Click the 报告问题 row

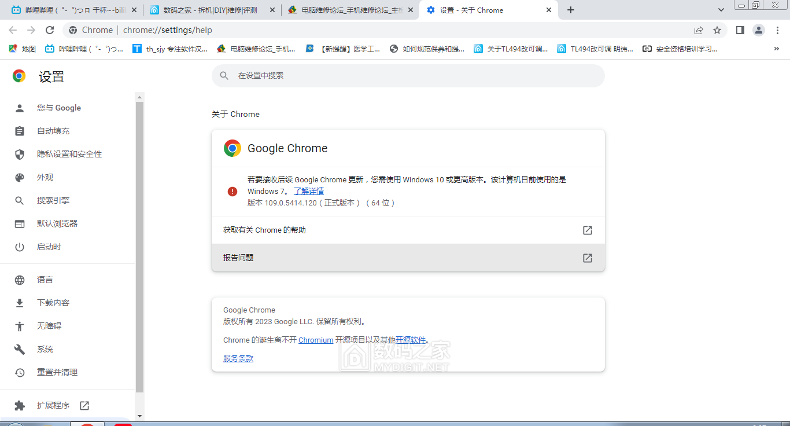coord(408,258)
